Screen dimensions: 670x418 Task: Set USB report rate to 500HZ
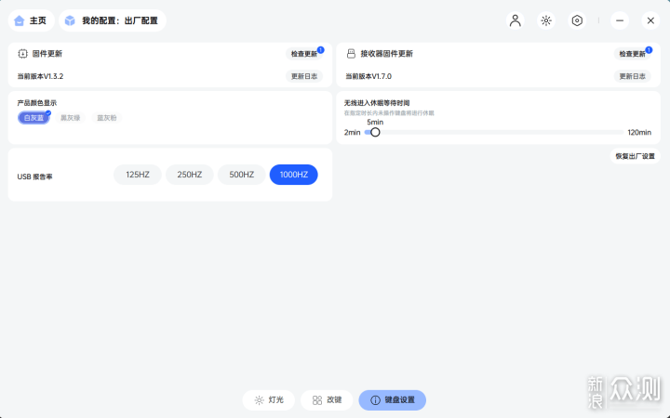point(241,175)
